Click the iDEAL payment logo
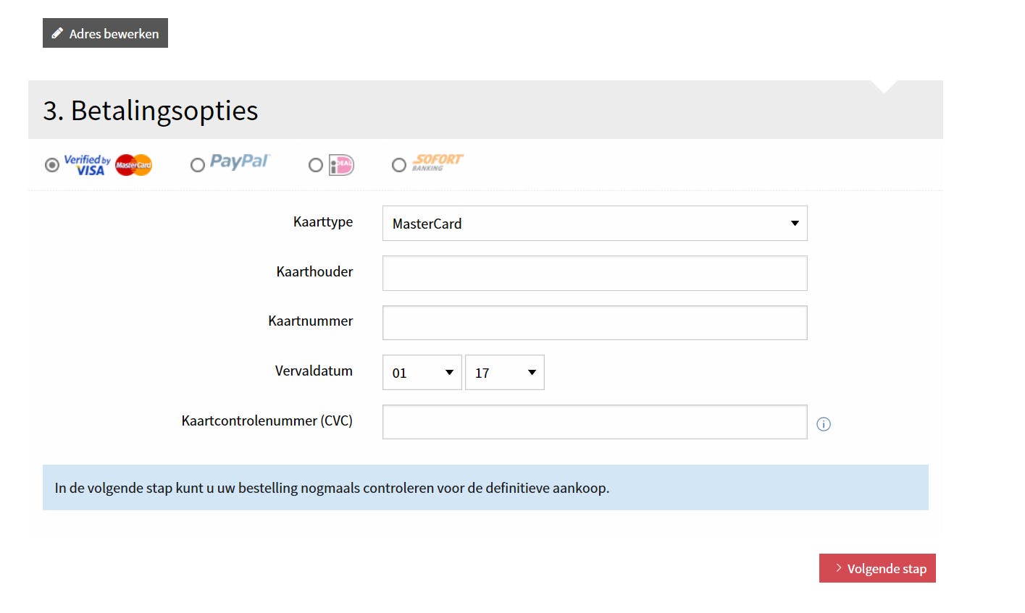Image resolution: width=1025 pixels, height=613 pixels. coord(341,165)
